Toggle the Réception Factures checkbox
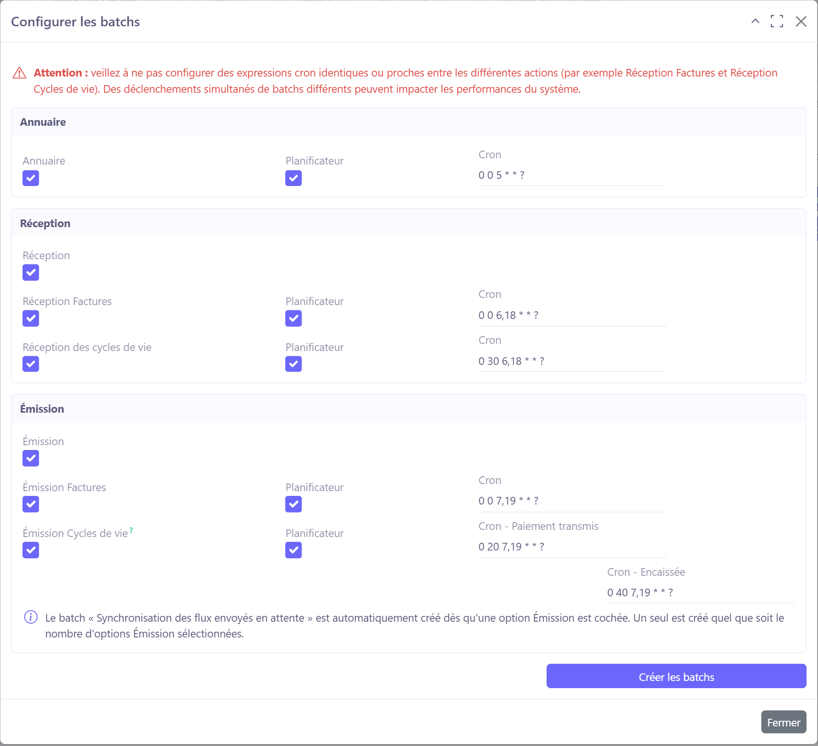 coord(31,318)
